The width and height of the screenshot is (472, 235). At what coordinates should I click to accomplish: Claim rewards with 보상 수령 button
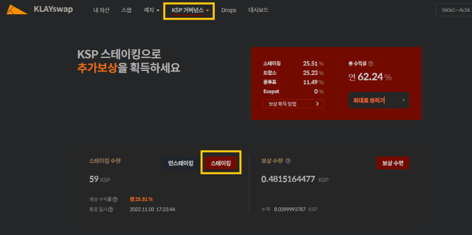click(x=393, y=163)
